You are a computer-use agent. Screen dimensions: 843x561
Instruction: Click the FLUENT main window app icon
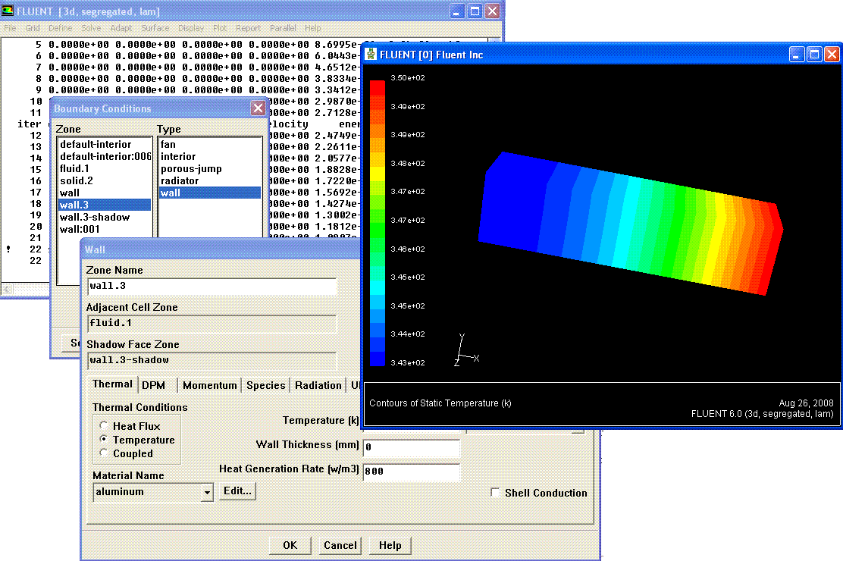[8, 11]
